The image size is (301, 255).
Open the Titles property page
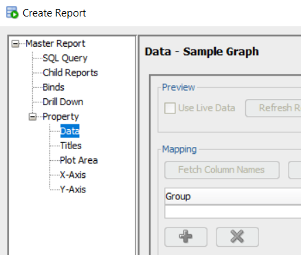click(71, 146)
